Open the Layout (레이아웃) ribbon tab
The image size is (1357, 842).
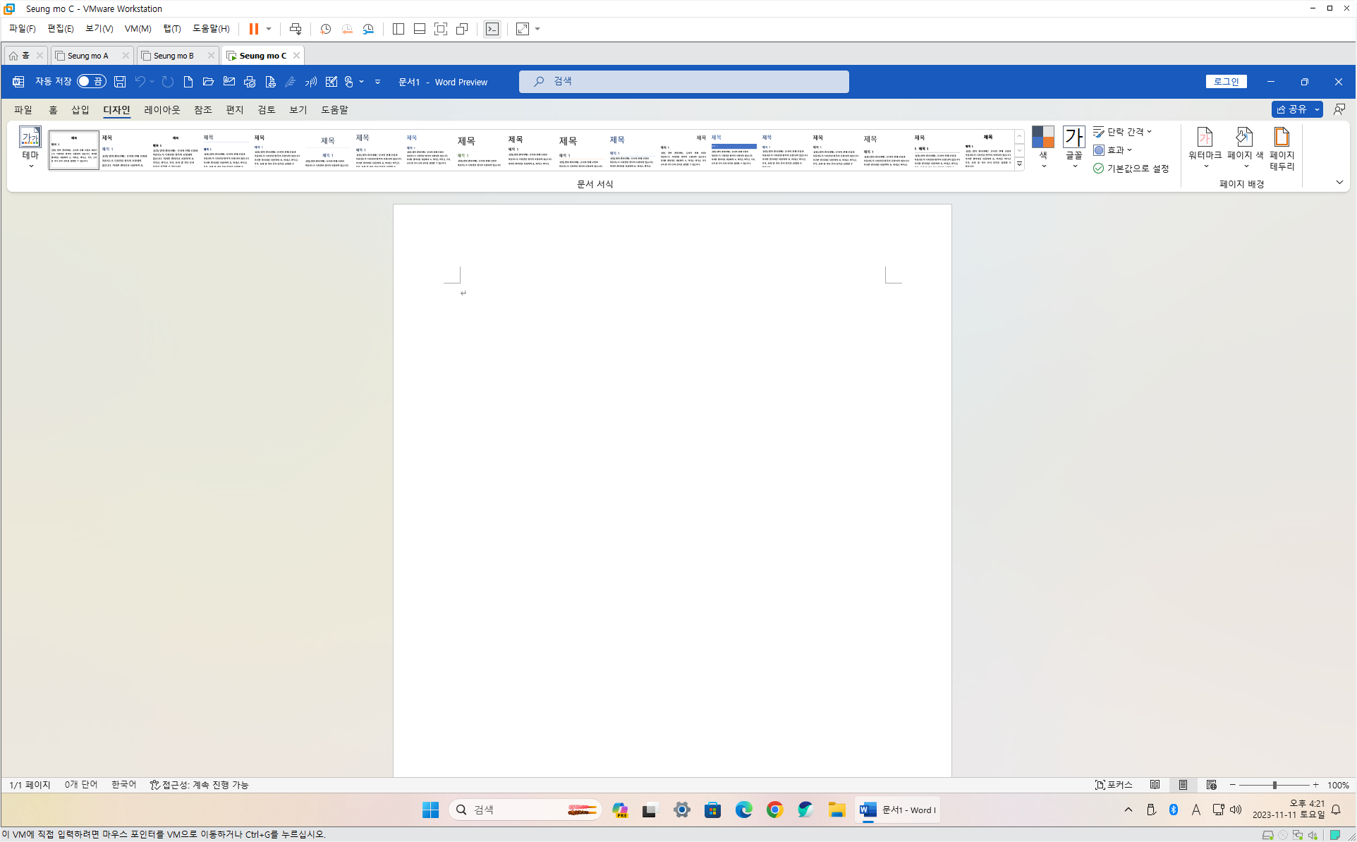coord(162,110)
